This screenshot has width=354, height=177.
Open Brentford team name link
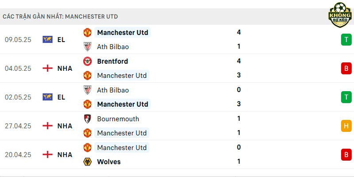tap(112, 61)
